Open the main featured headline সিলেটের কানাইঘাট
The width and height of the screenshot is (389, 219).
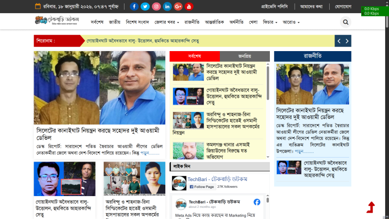pos(98,134)
